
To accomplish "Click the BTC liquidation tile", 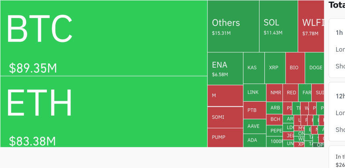I will 103,38.
